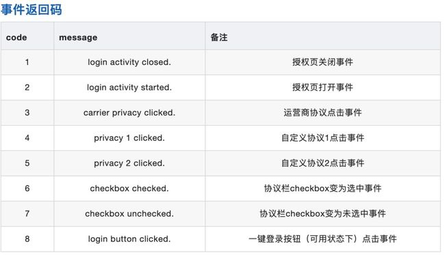Select 协议栏checkbox变为未选中事件 remark

tap(322, 213)
